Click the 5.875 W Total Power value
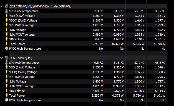 [x=139, y=44]
